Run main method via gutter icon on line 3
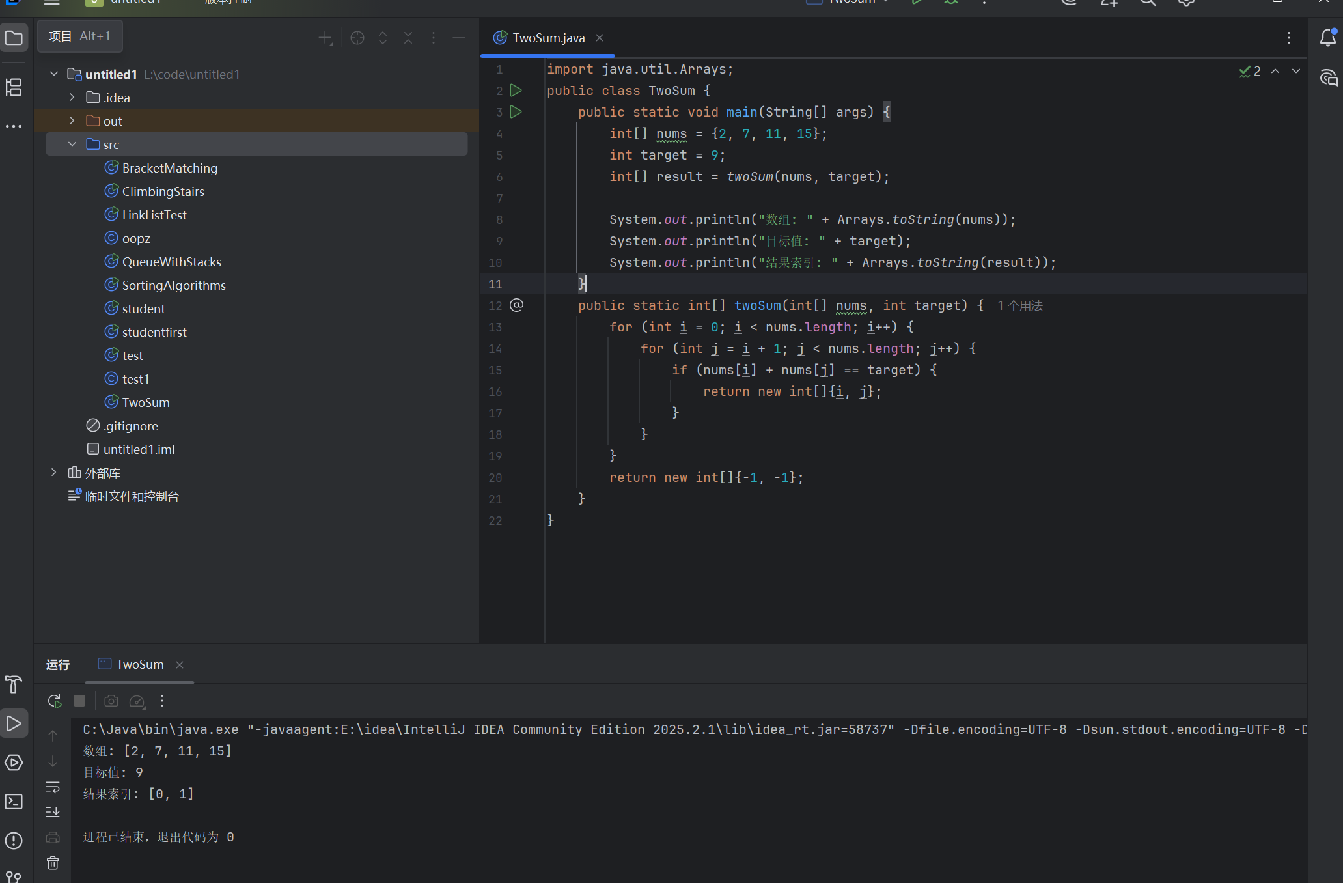Screen dimensions: 1343x883 (516, 111)
